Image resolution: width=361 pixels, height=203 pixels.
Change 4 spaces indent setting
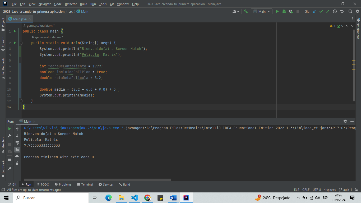[330, 190]
